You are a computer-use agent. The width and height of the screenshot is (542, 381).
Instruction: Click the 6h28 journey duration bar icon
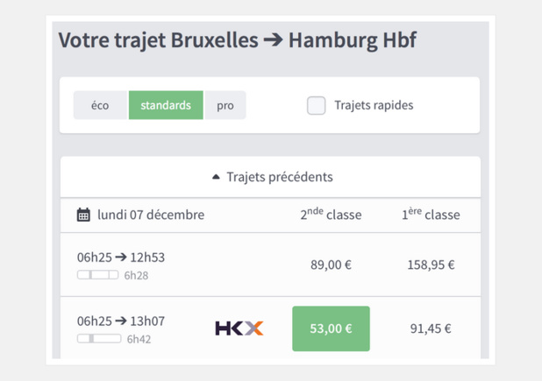[97, 275]
